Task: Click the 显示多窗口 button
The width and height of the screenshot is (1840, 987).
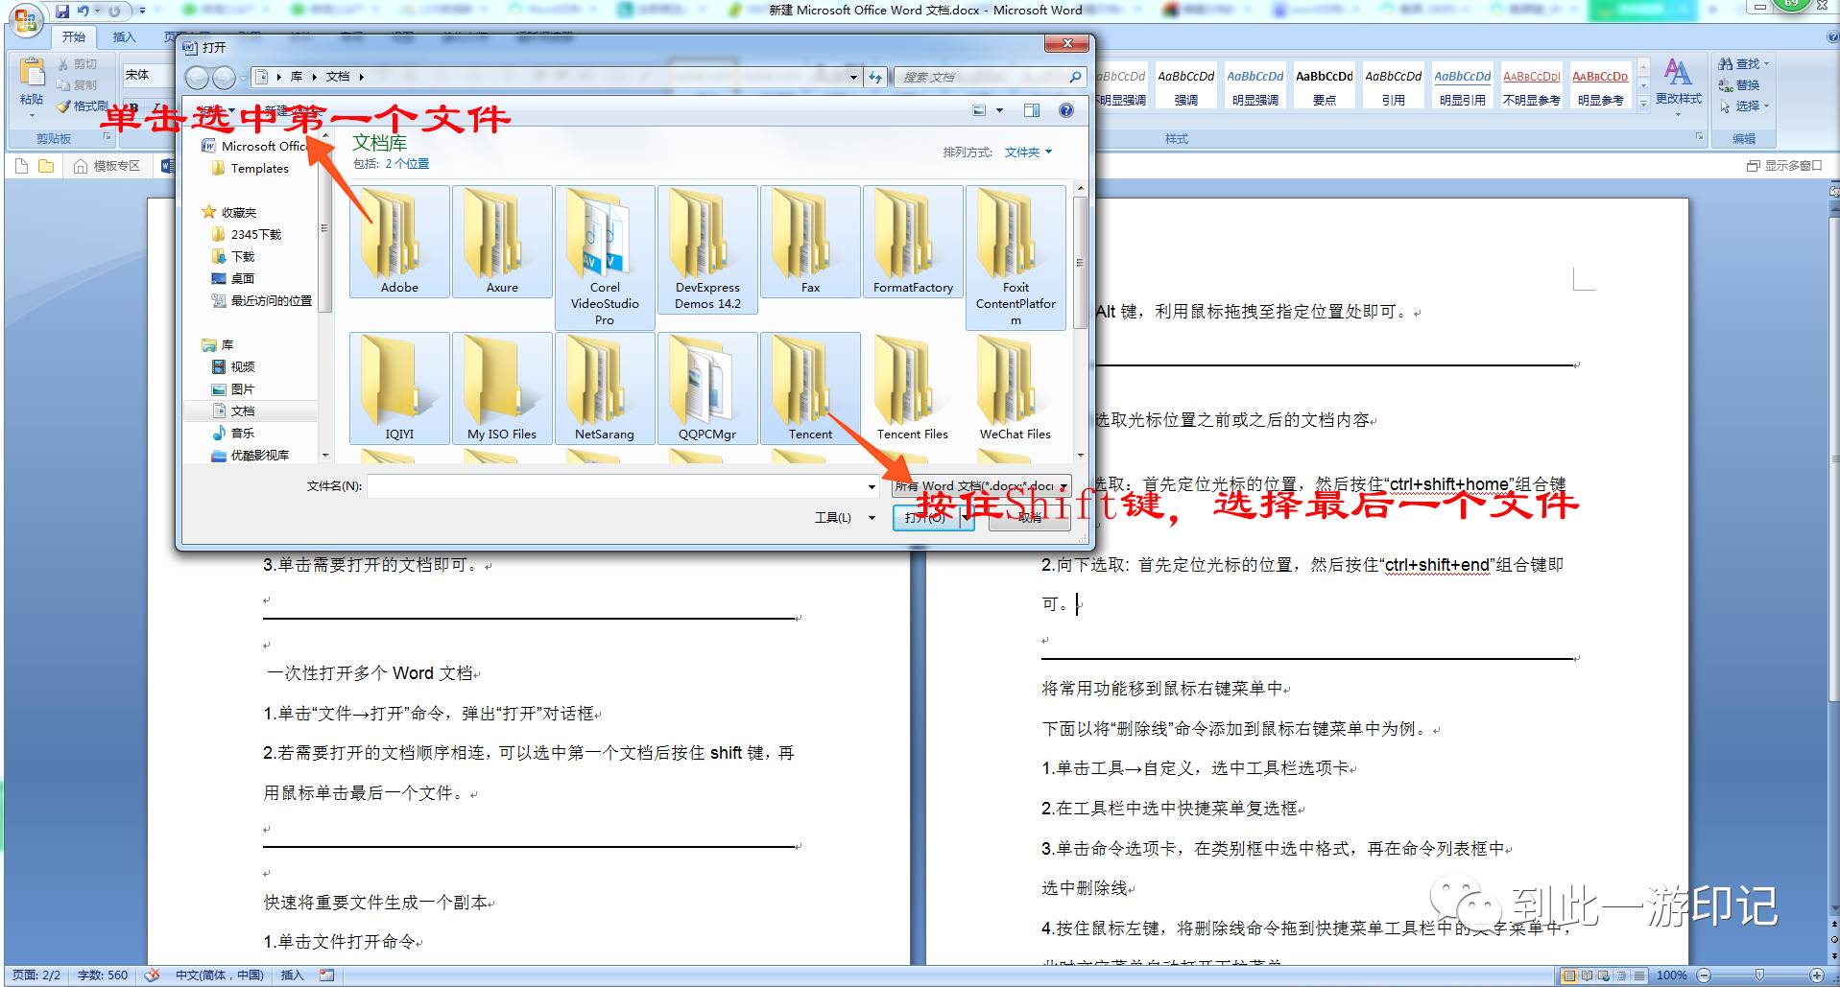Action: coord(1784,166)
